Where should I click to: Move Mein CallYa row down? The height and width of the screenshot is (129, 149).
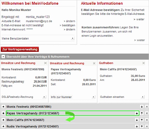point(137,120)
